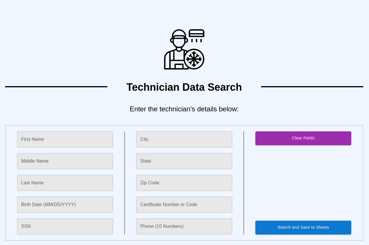Focus the Zip Code field

(184, 183)
